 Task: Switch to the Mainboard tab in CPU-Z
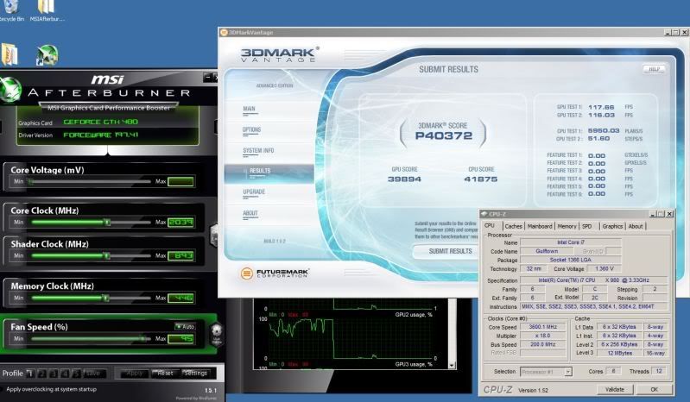coord(540,226)
